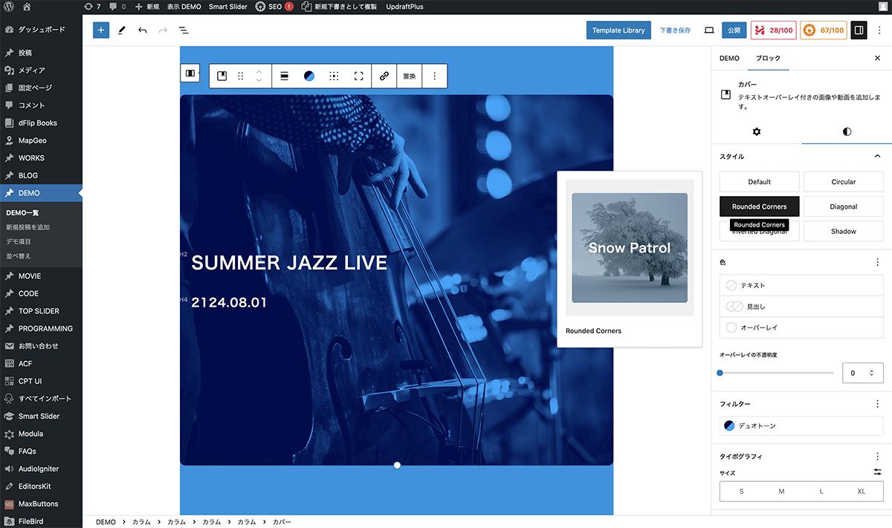Click the block inserter plus button
The height and width of the screenshot is (528, 892).
point(101,30)
